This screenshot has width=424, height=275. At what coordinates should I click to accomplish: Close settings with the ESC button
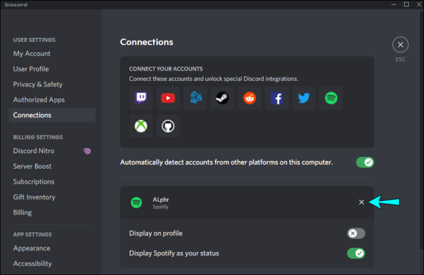coord(401,45)
